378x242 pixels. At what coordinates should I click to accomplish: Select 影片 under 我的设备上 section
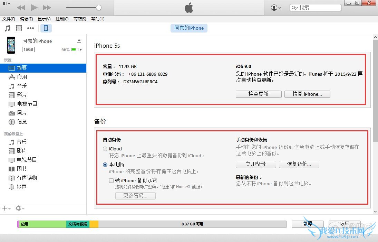pyautogui.click(x=43, y=151)
